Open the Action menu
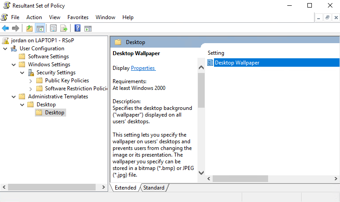340x202 pixels. click(x=34, y=17)
